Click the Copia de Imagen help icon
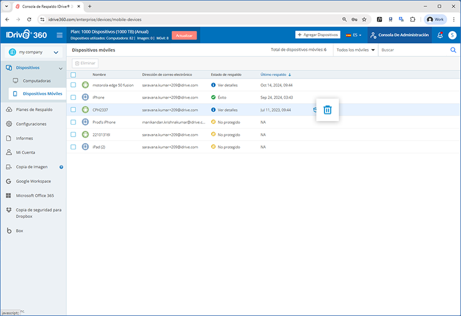461x316 pixels. coord(61,167)
